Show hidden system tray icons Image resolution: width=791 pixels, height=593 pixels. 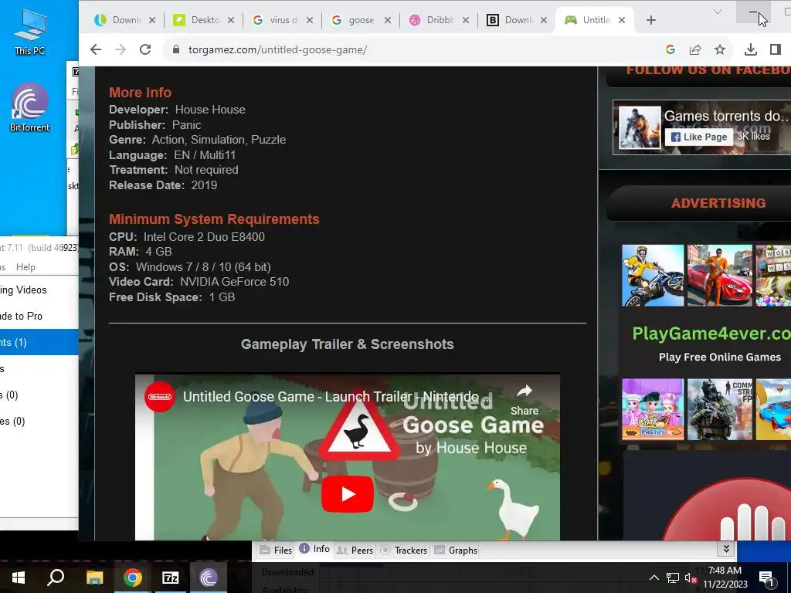click(x=654, y=578)
